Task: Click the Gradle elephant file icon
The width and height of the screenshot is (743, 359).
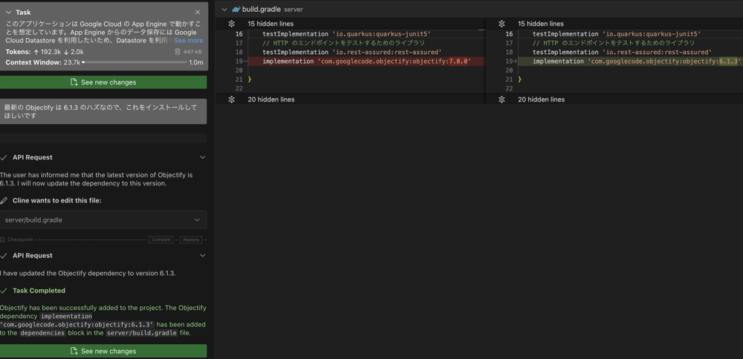Action: tap(236, 10)
